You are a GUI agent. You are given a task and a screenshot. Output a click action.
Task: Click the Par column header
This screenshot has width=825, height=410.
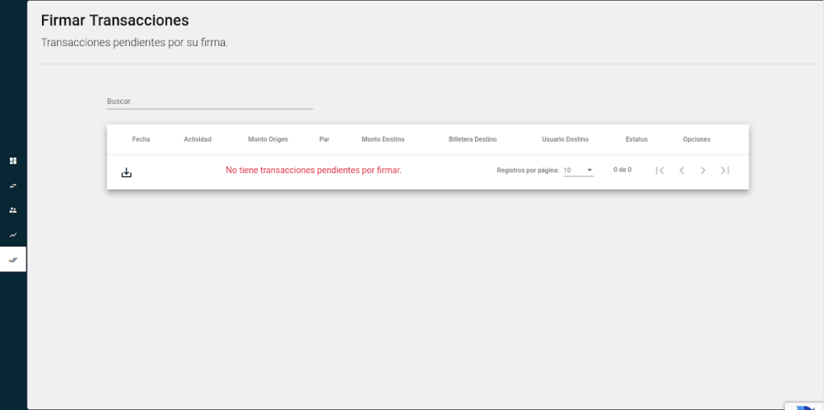click(324, 139)
